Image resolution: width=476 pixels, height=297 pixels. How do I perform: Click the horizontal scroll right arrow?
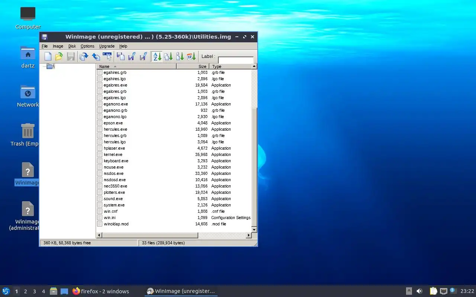coord(249,235)
